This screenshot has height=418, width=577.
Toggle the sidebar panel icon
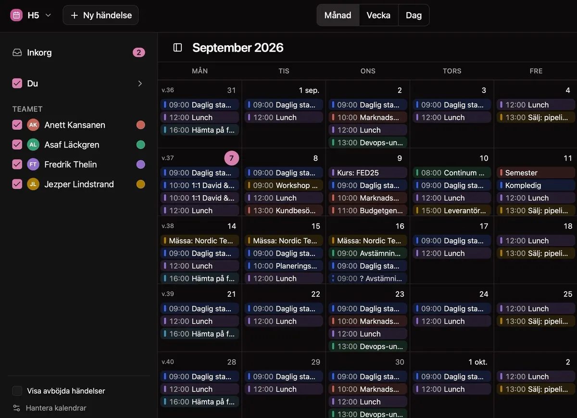point(178,48)
